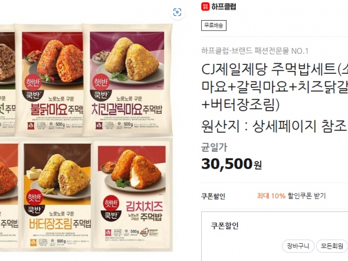Screen dimensions: 348x261
Task: Click the 치킨갈릭마요 주먹밥 package image
Action: [127, 80]
